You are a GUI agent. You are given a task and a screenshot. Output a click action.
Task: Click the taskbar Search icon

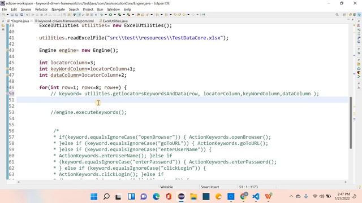point(106,197)
